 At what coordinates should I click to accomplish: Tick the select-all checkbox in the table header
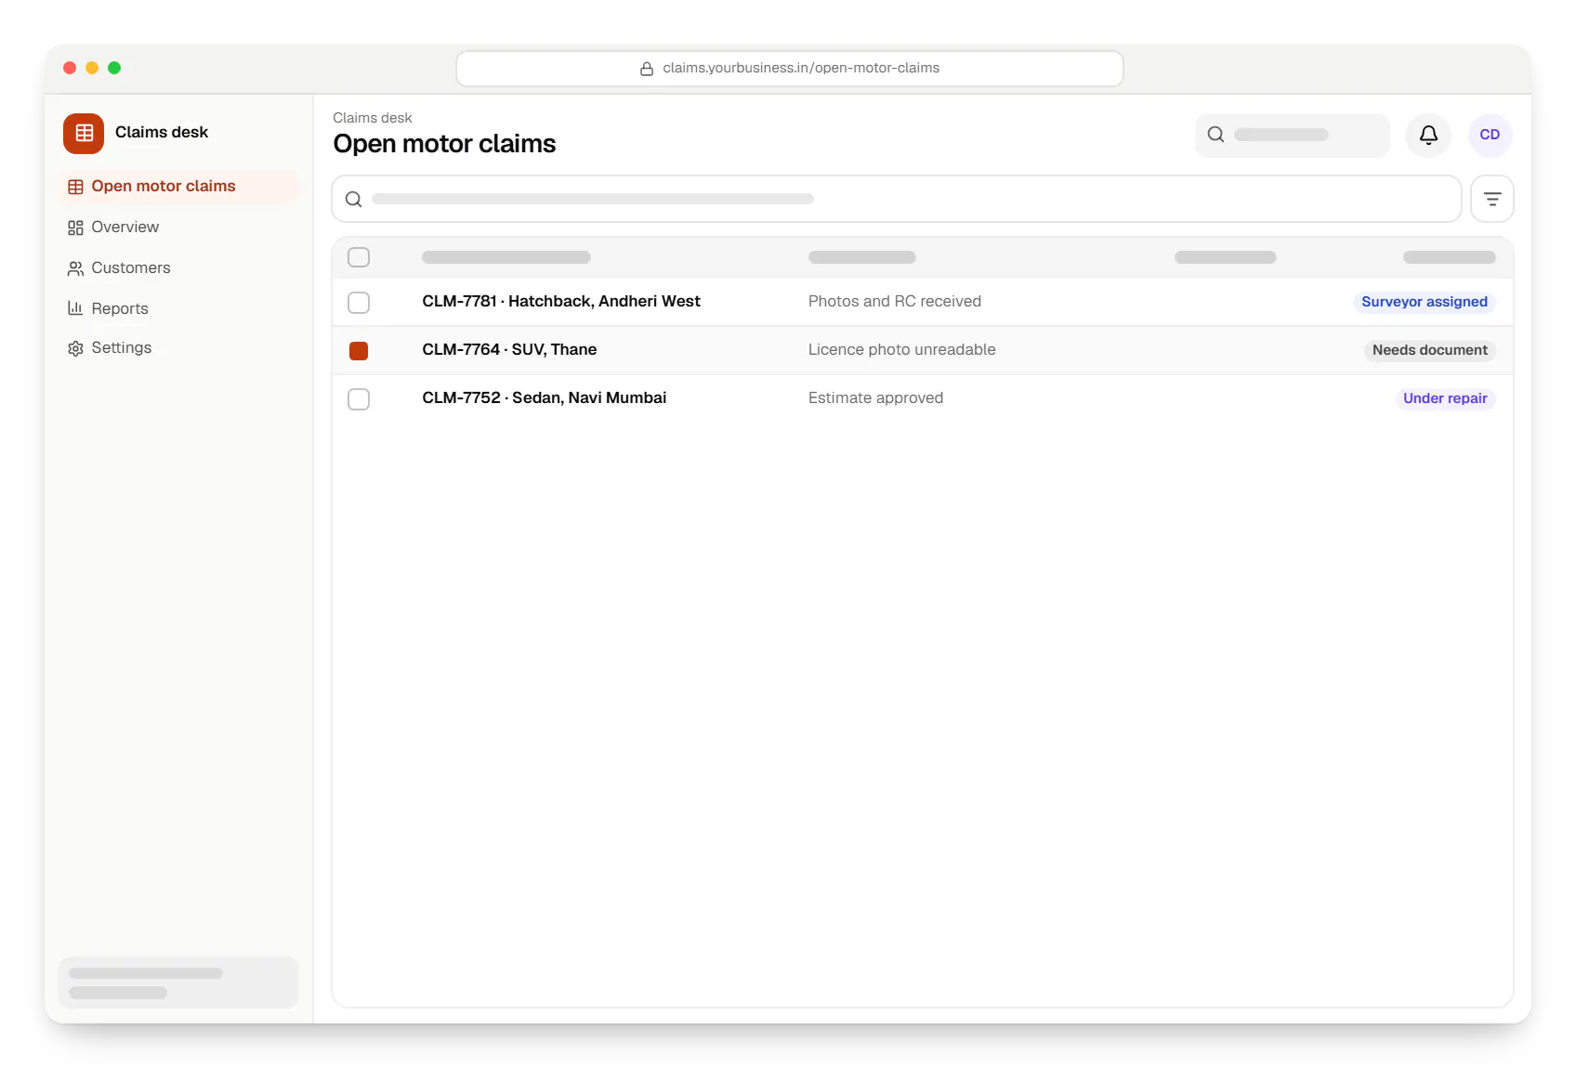tap(359, 257)
